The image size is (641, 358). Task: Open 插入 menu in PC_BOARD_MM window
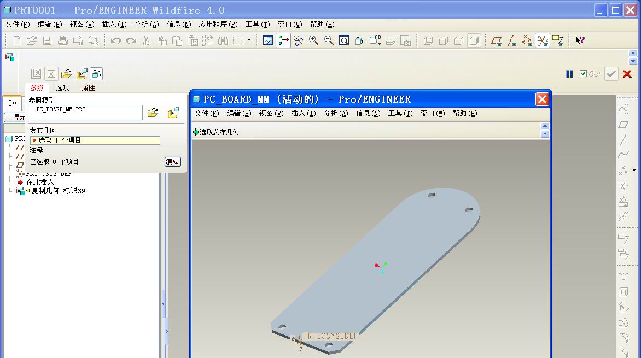(x=304, y=113)
